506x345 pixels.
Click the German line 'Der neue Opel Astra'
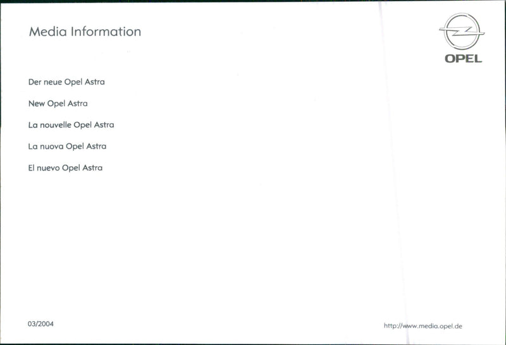coord(66,82)
